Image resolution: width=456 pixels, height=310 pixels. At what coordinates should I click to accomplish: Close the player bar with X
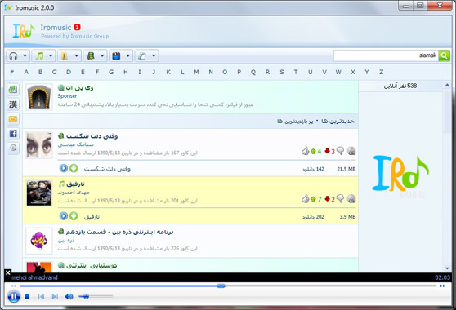(8, 272)
